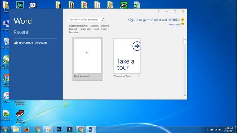Click the Event suggested search

coord(96,29)
